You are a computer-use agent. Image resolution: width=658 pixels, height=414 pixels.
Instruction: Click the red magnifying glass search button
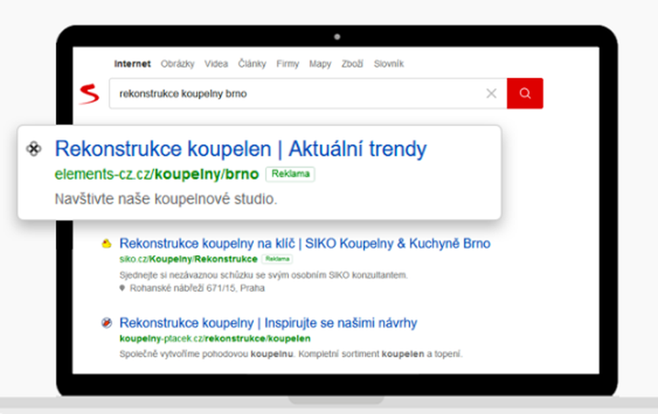pyautogui.click(x=524, y=93)
